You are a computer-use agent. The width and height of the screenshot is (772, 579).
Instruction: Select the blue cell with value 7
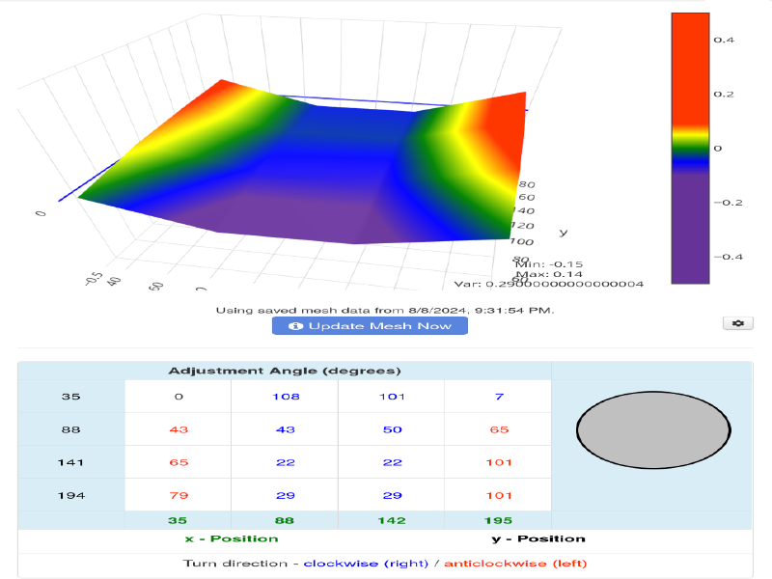[x=498, y=397]
